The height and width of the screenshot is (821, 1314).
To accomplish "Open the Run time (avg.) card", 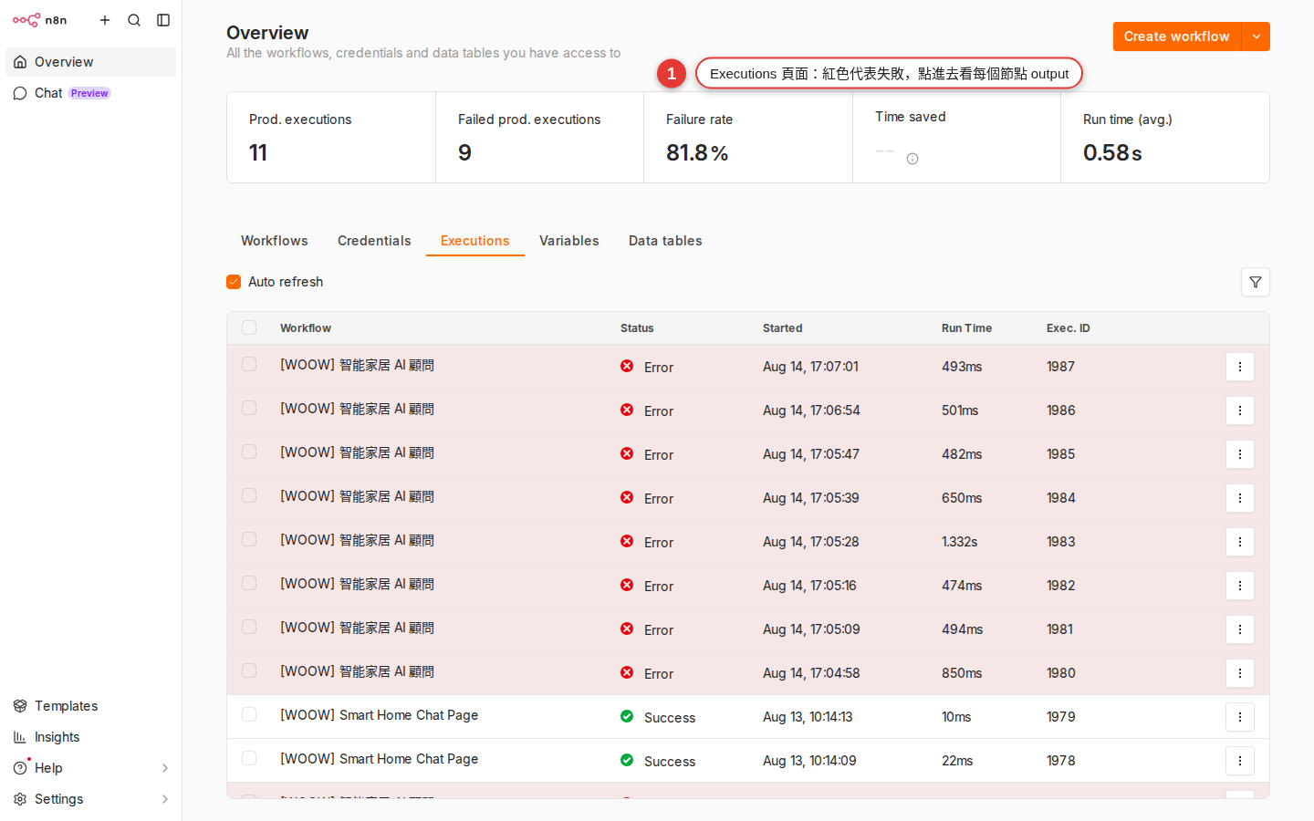I will [x=1165, y=138].
